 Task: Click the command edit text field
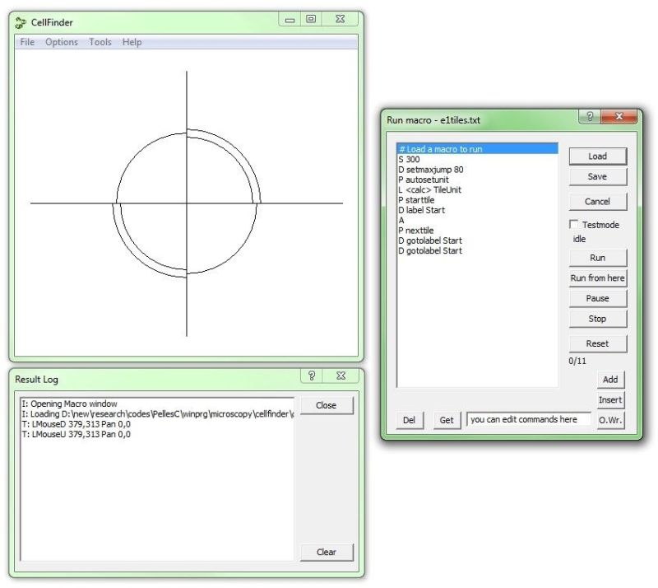click(529, 419)
